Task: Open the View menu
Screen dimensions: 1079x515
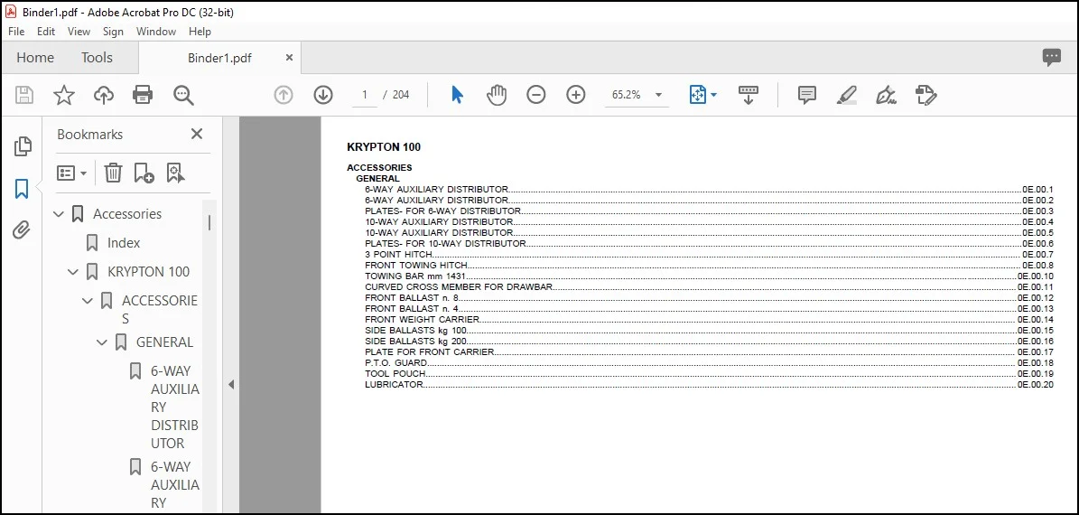Action: (x=79, y=32)
